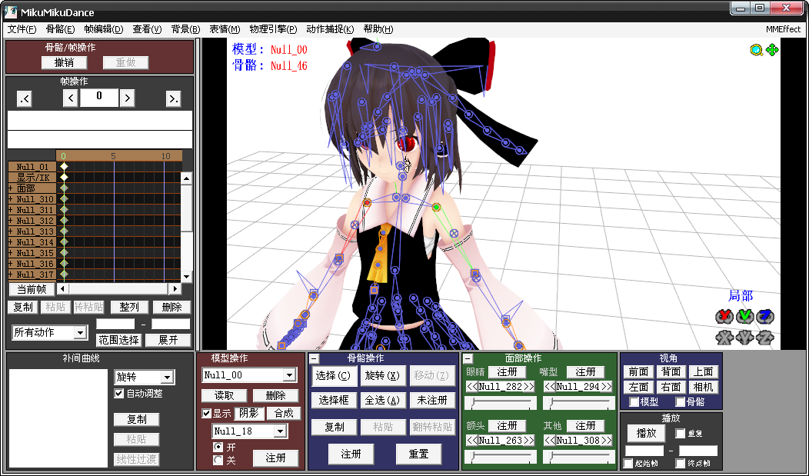Collapse the 骨骼操作 panel minus icon
This screenshot has height=476, width=809.
click(315, 359)
